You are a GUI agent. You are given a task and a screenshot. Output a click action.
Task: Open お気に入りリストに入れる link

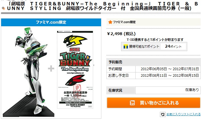(x=183, y=114)
